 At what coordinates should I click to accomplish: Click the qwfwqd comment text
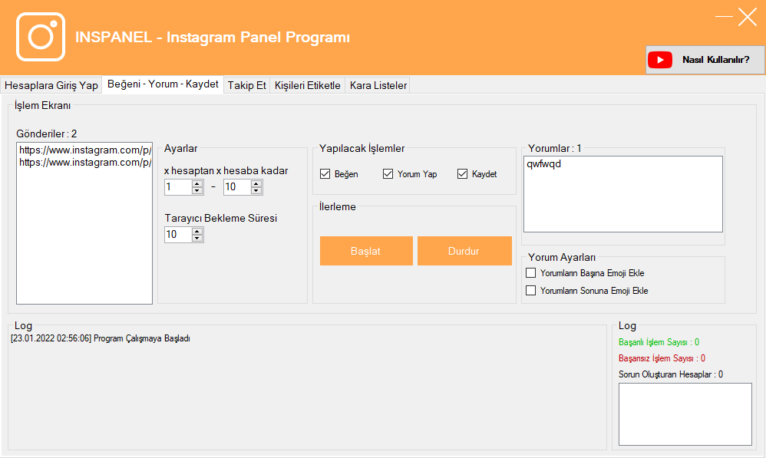[x=543, y=164]
